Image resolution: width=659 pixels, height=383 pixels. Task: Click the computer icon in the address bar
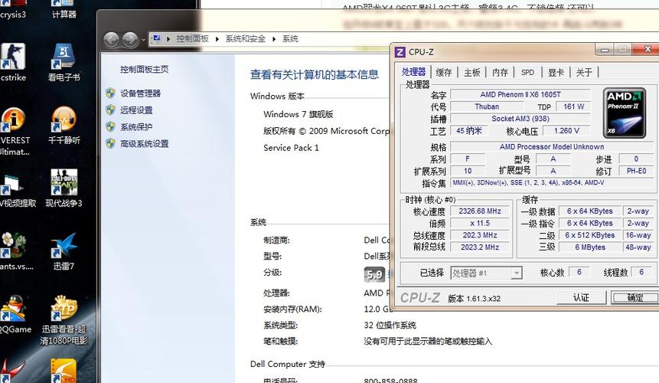click(156, 38)
